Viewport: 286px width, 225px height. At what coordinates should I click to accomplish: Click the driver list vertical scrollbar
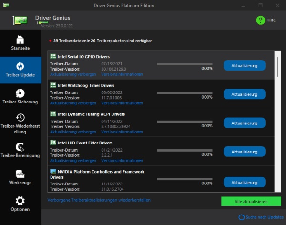click(277, 122)
